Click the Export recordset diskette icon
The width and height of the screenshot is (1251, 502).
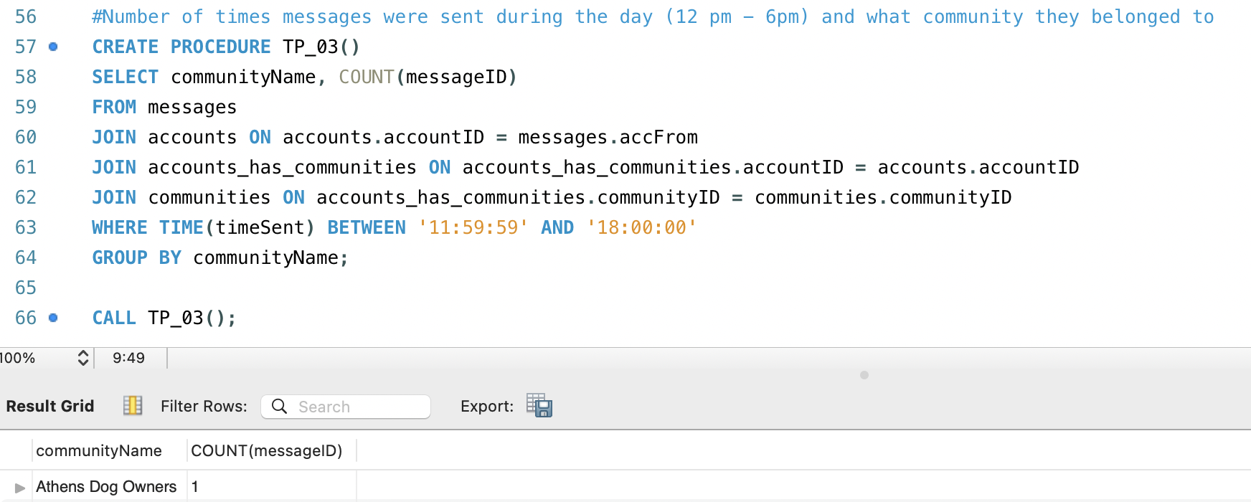pyautogui.click(x=539, y=406)
